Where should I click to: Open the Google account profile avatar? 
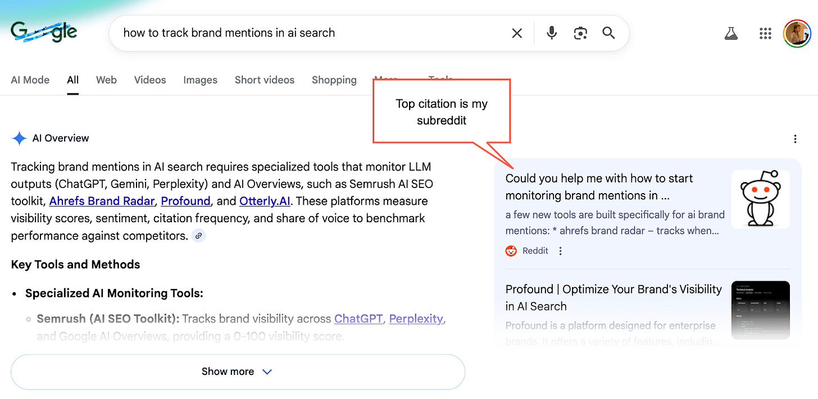click(797, 34)
